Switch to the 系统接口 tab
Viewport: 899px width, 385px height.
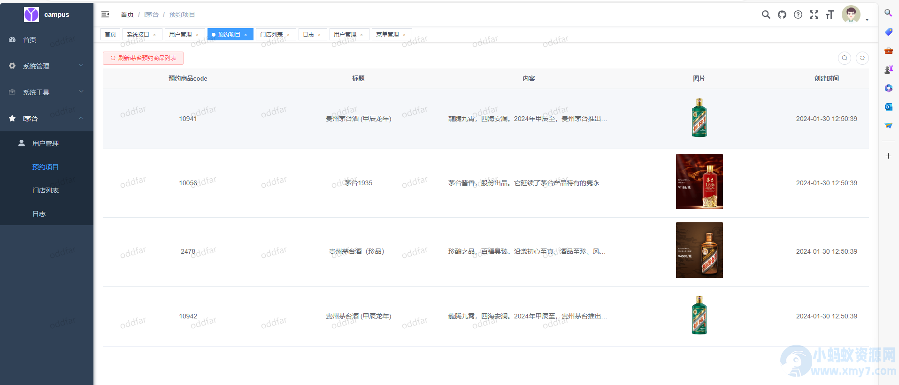pos(138,34)
